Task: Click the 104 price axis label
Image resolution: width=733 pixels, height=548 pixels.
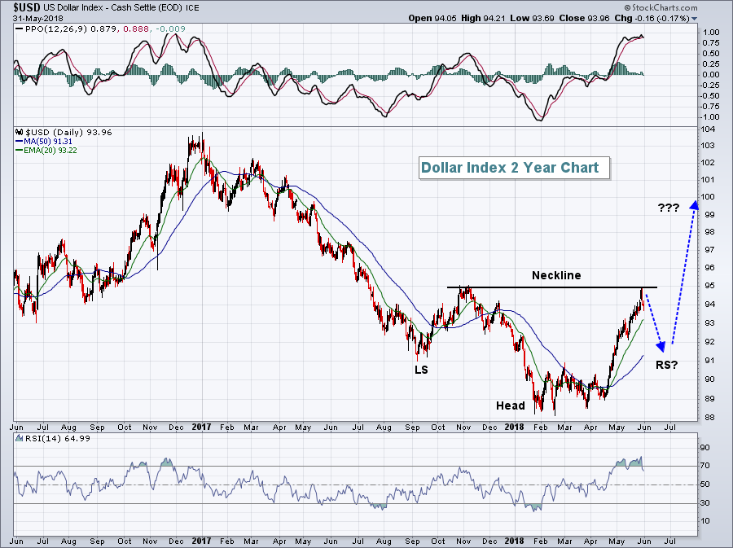Action: pos(709,130)
